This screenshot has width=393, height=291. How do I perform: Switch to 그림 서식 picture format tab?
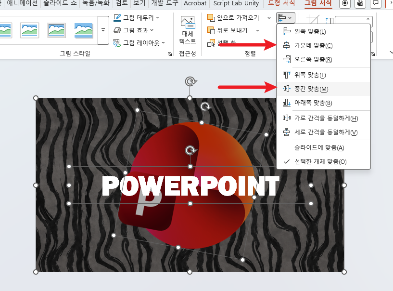click(318, 3)
